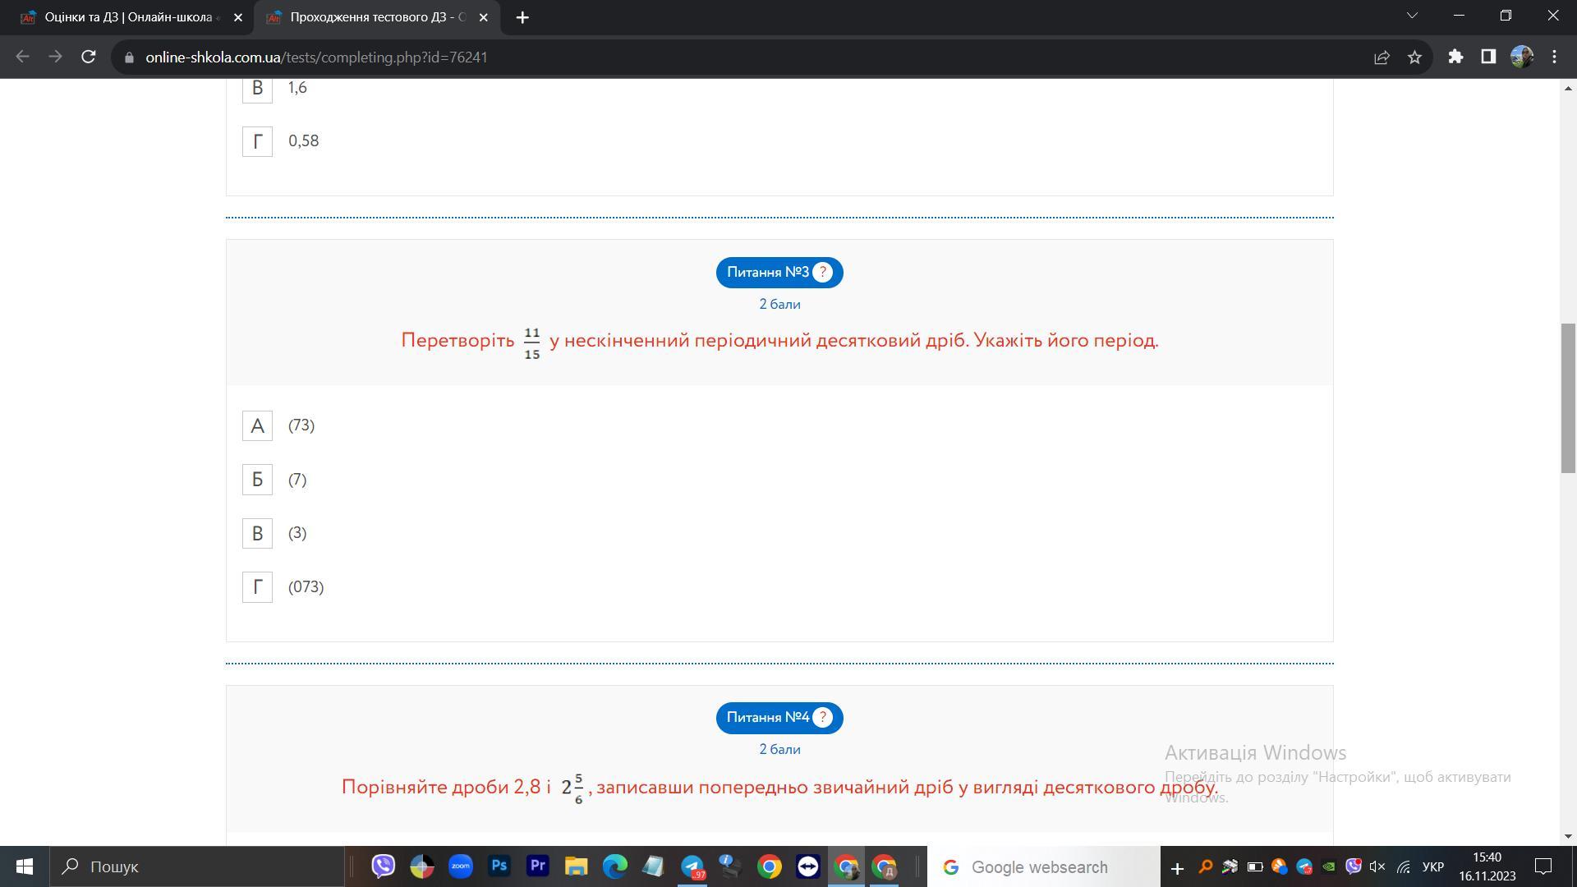This screenshot has height=887, width=1577.
Task: Choose answer Г (073)
Action: [x=257, y=587]
